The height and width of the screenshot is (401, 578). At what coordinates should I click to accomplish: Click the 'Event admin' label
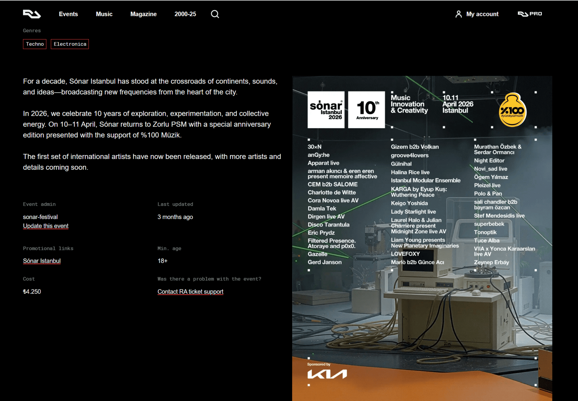39,204
